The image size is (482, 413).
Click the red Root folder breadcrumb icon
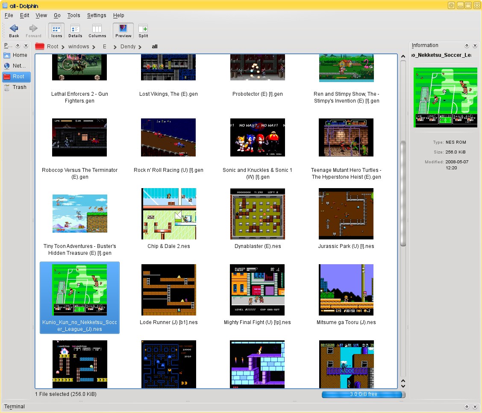pos(40,47)
